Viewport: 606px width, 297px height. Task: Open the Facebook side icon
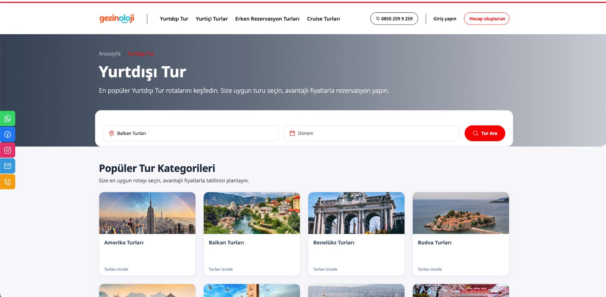(8, 134)
